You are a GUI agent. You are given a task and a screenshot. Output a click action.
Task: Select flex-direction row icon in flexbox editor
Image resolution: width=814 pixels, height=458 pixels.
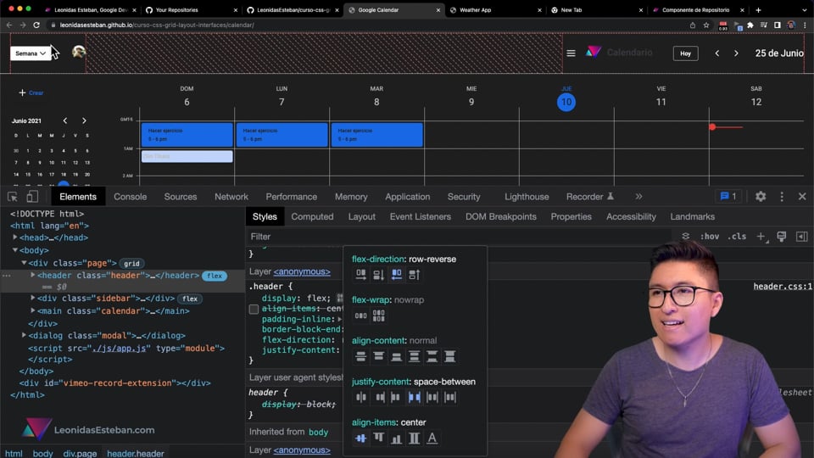point(361,275)
